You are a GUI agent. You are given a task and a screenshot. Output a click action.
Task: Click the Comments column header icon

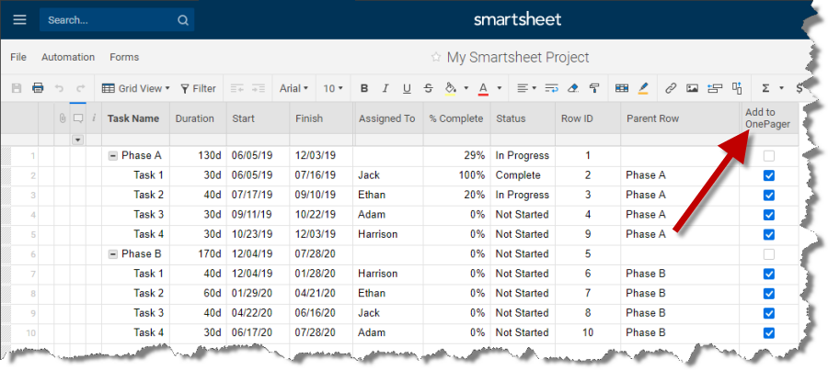77,118
